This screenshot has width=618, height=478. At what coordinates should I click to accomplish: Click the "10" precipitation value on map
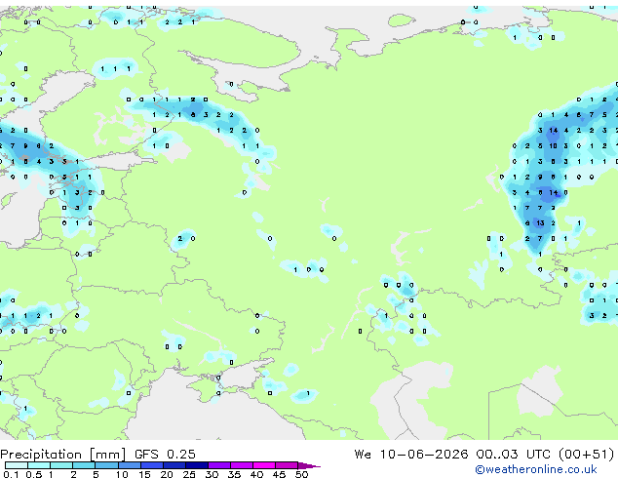click(x=553, y=146)
